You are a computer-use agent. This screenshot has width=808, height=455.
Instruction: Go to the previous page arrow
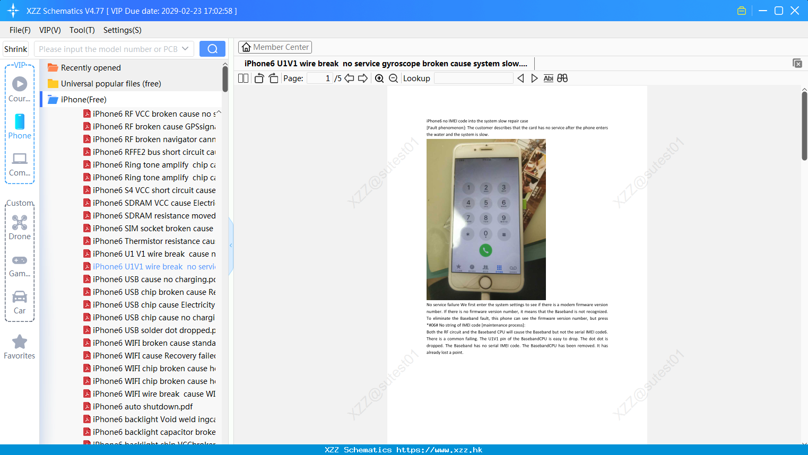[x=349, y=78]
